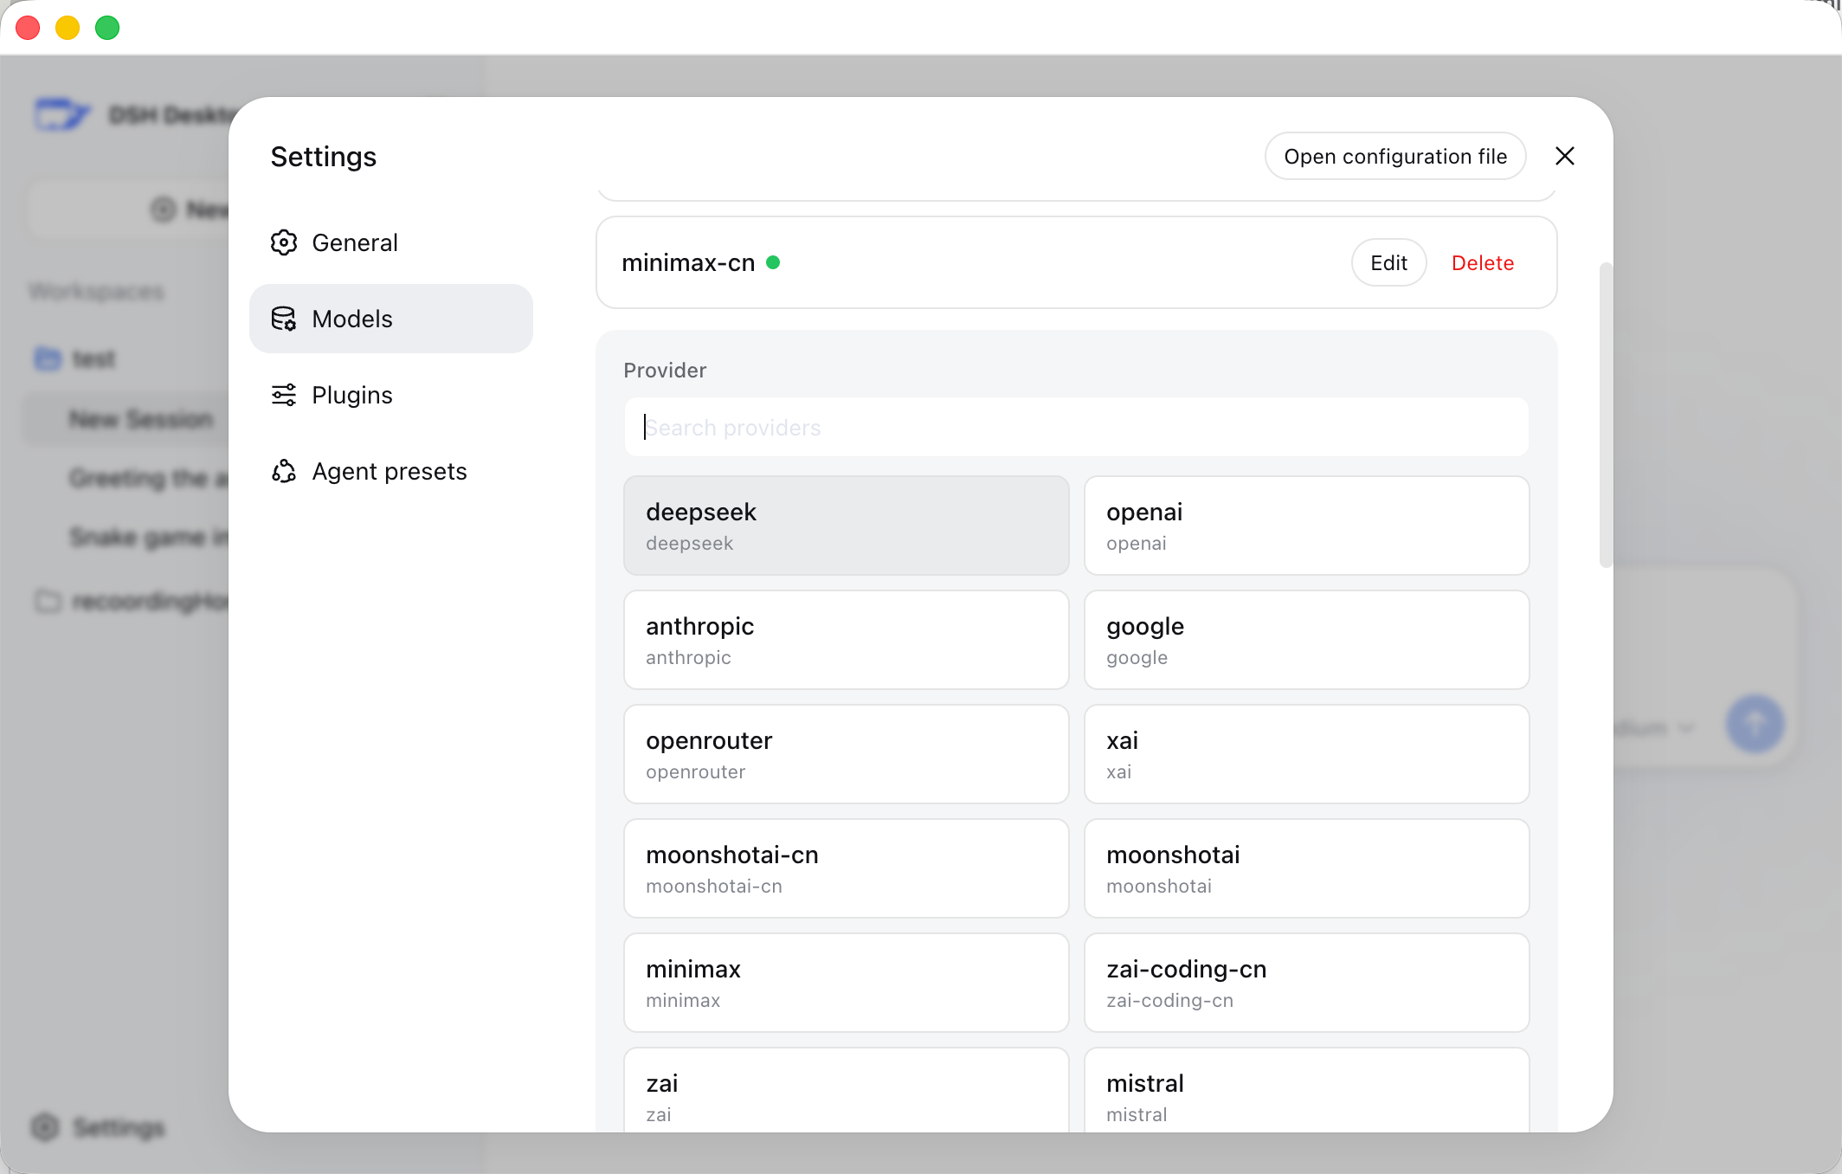1842x1174 pixels.
Task: Click the Plugins sliders icon
Action: pos(284,395)
